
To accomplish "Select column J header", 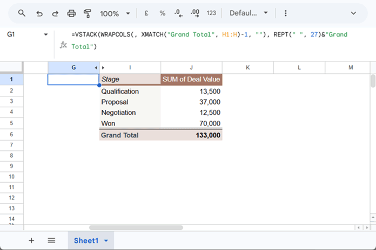I will click(191, 67).
